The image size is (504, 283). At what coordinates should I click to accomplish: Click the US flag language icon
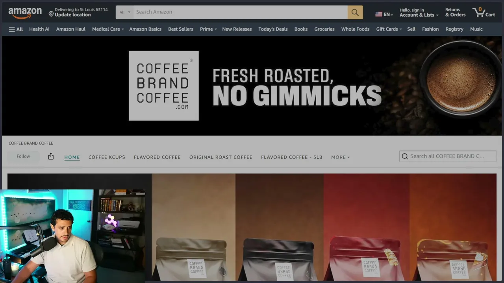click(379, 14)
